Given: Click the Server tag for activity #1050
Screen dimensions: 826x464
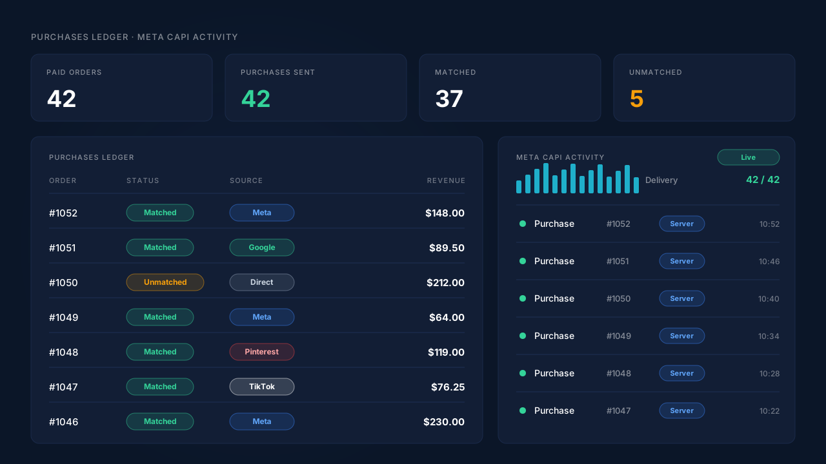Looking at the screenshot, I should [682, 298].
